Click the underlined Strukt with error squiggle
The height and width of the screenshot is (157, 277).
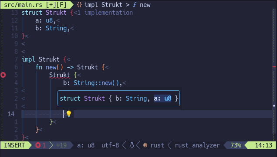[60, 75]
